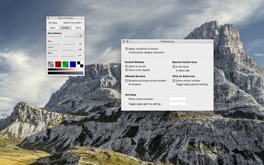Select the green color target swatch
This screenshot has height=165, width=264.
(x=65, y=64)
